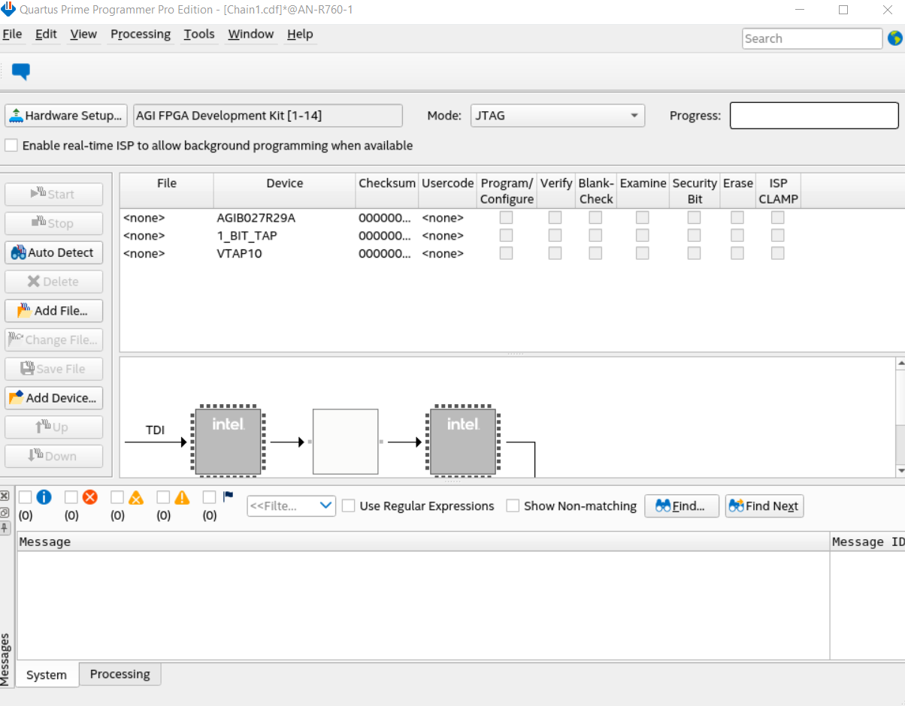Check Use Regular Expressions
The height and width of the screenshot is (706, 905).
[349, 506]
